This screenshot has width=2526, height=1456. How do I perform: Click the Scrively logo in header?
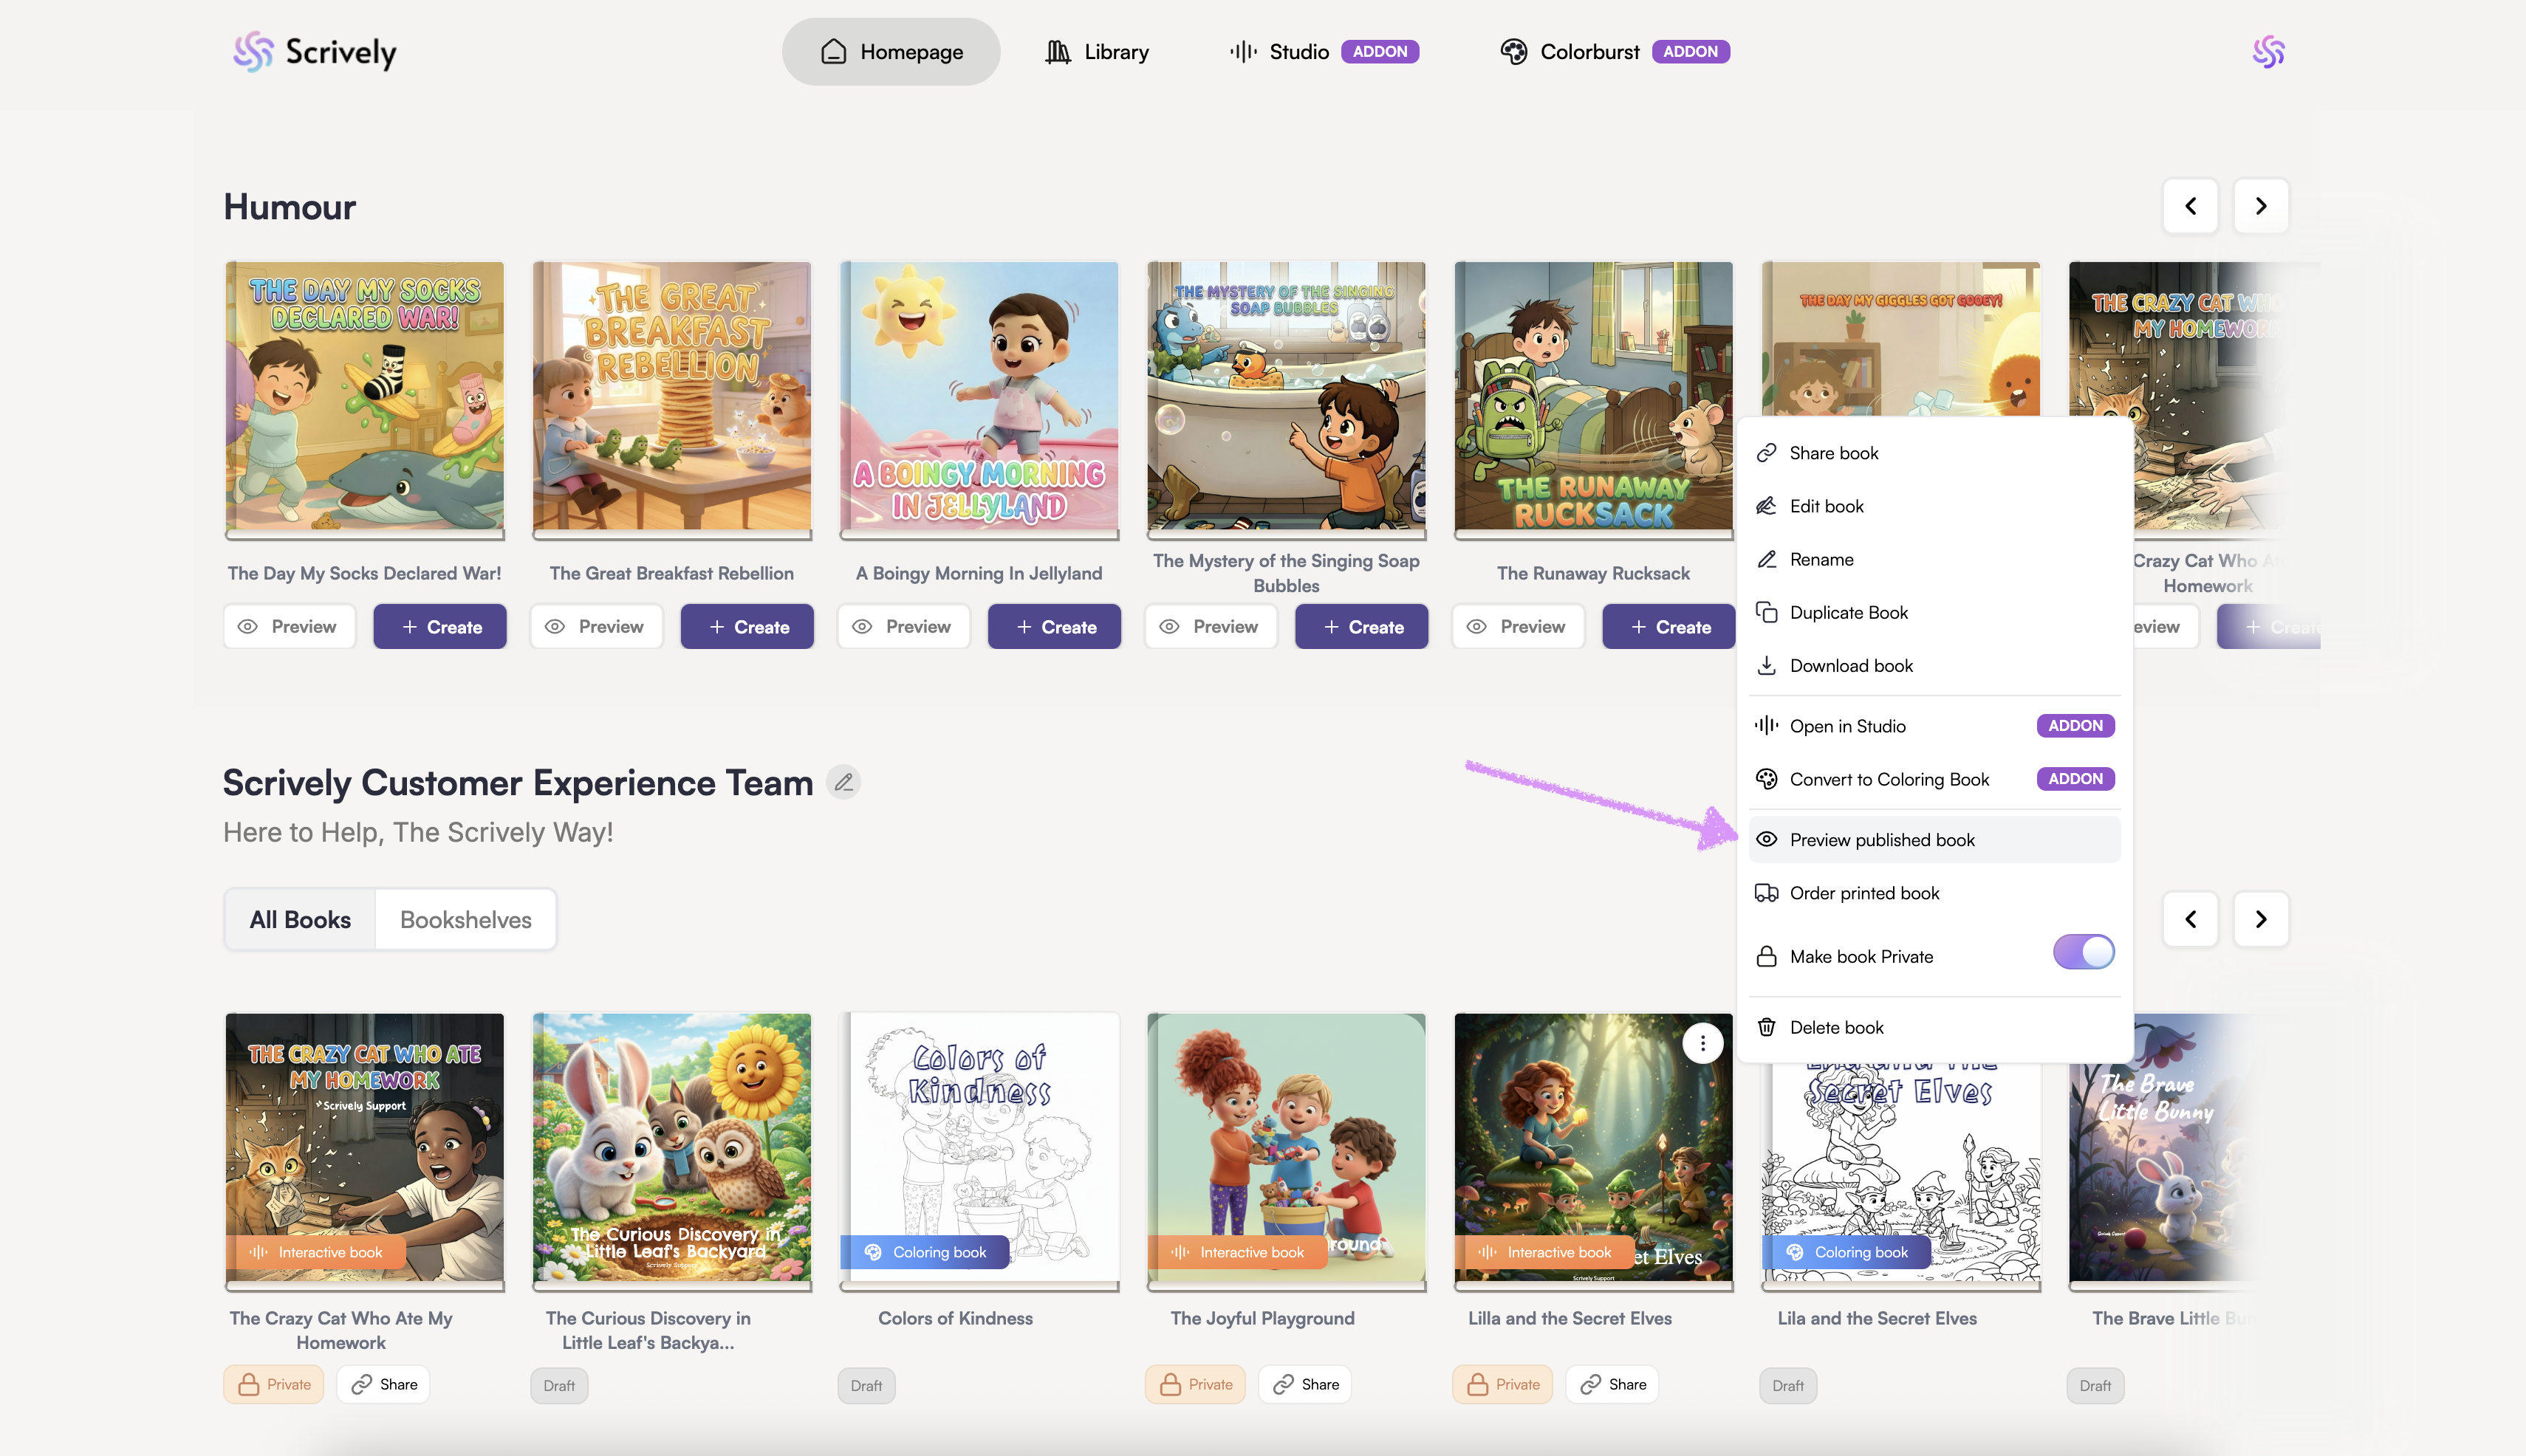coord(315,52)
